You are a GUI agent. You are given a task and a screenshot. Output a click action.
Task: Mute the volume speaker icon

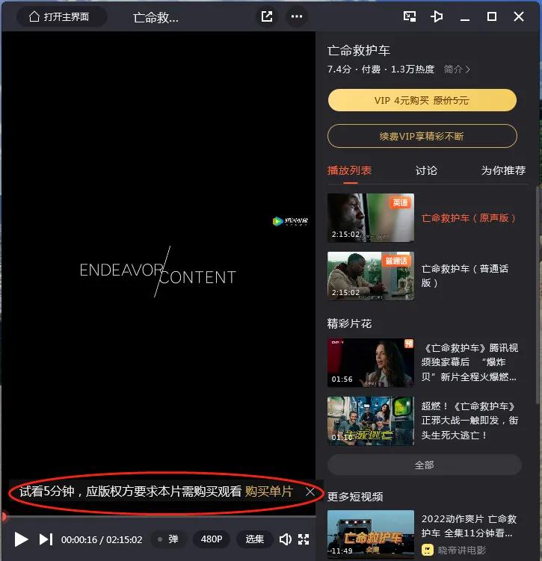coord(285,539)
